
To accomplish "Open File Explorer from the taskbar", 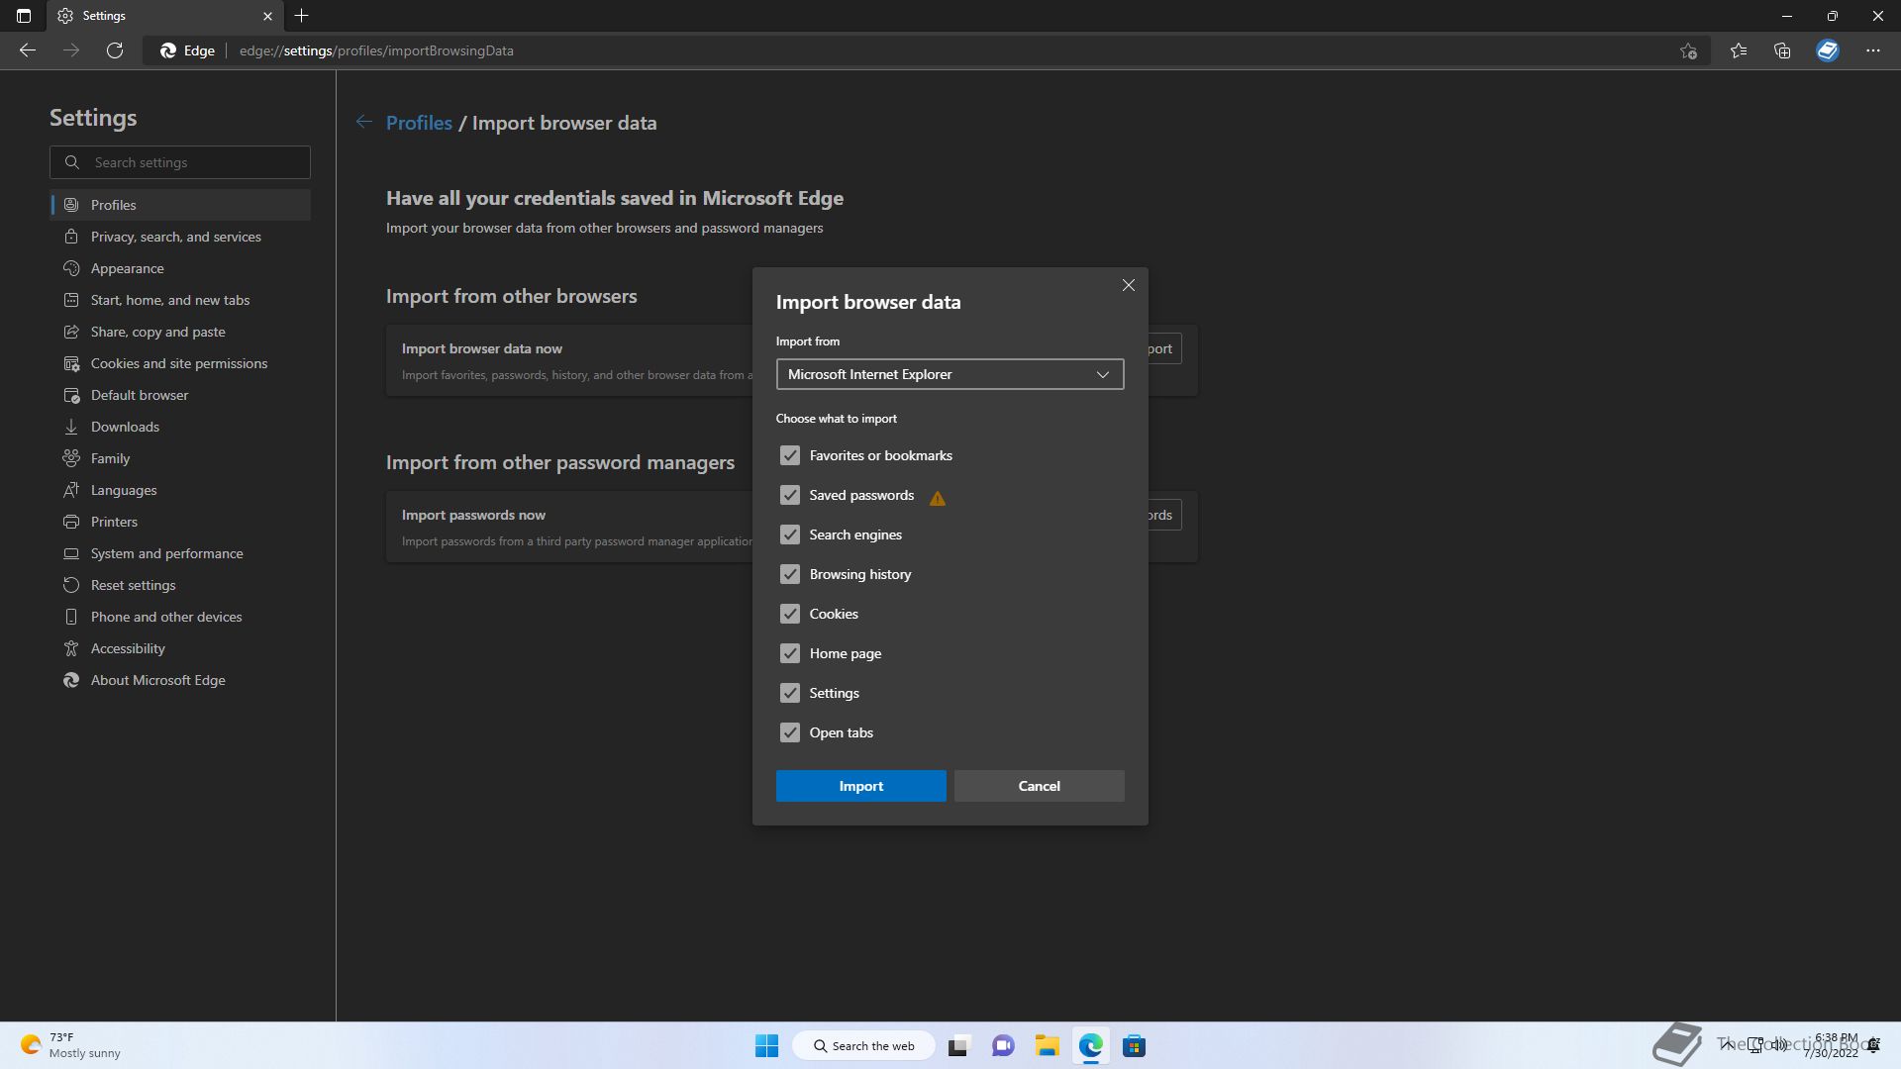I will [1048, 1045].
